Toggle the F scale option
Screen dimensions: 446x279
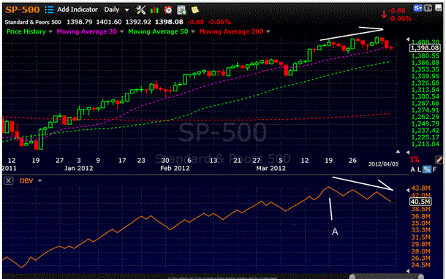[434, 169]
